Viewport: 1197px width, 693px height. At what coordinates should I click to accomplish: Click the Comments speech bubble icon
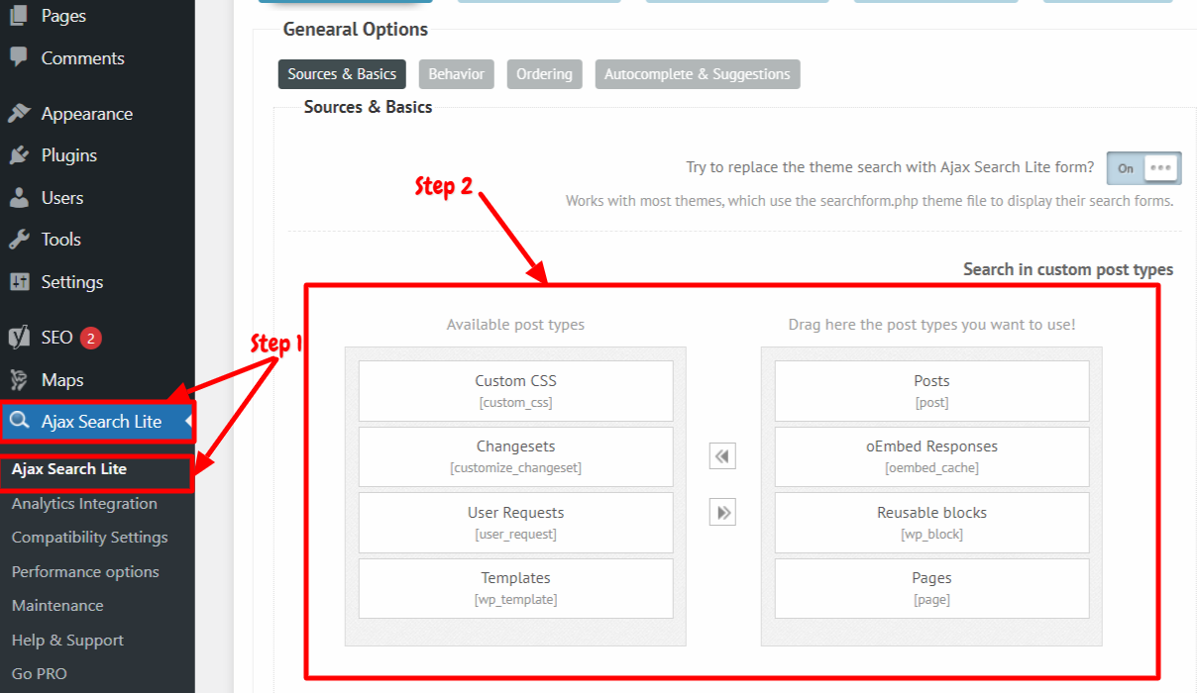click(x=19, y=57)
